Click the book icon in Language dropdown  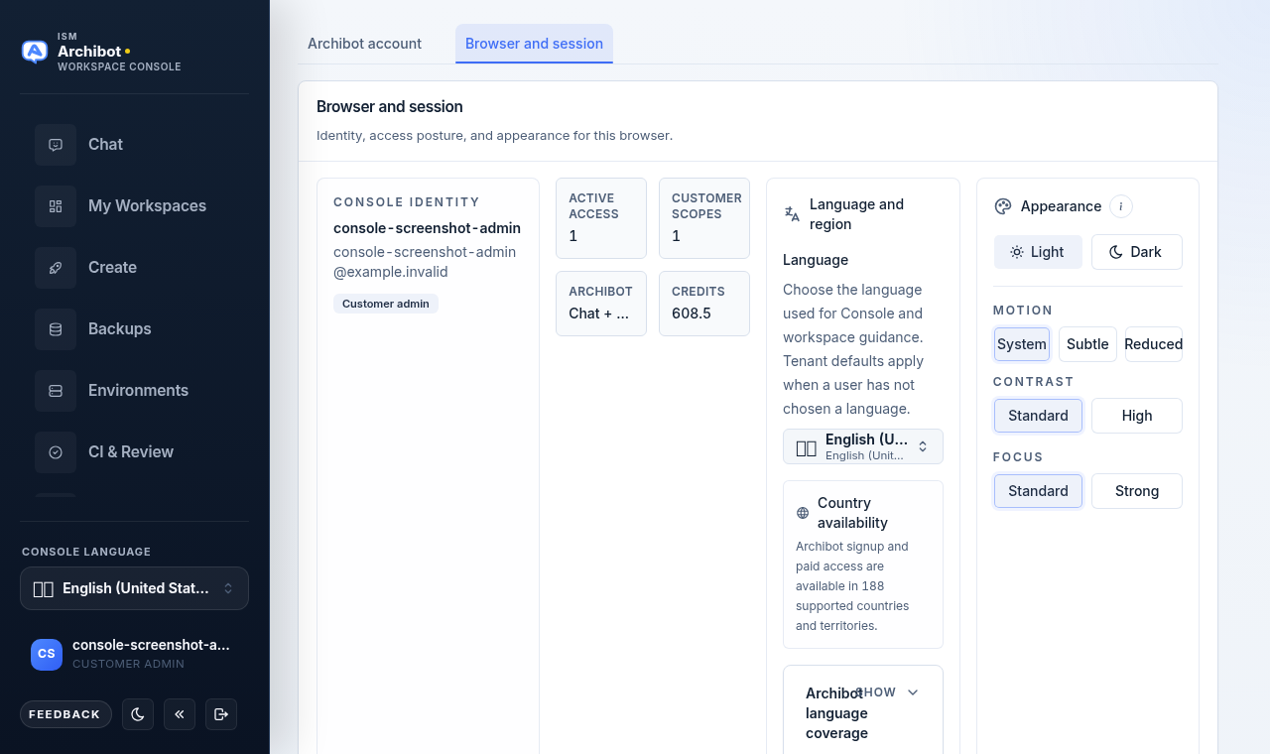tap(806, 447)
